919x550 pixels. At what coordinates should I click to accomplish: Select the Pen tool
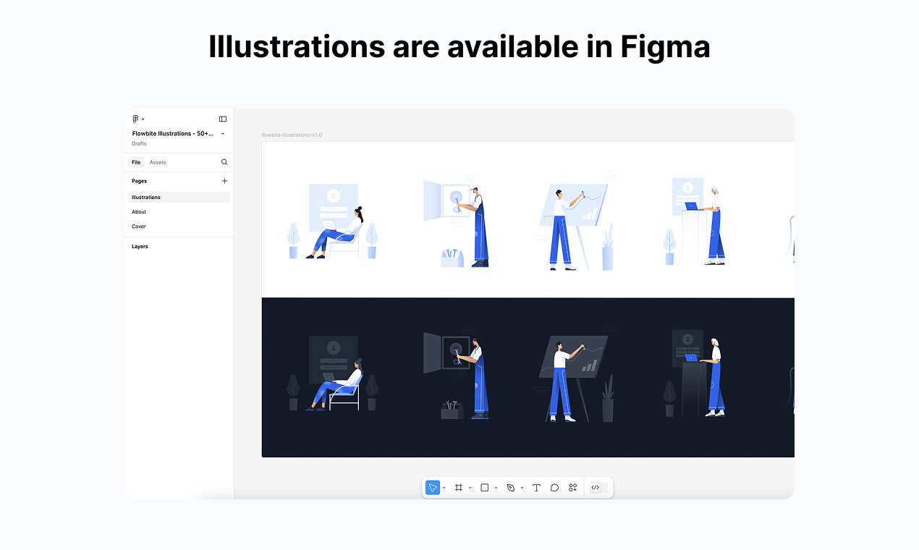pos(510,488)
